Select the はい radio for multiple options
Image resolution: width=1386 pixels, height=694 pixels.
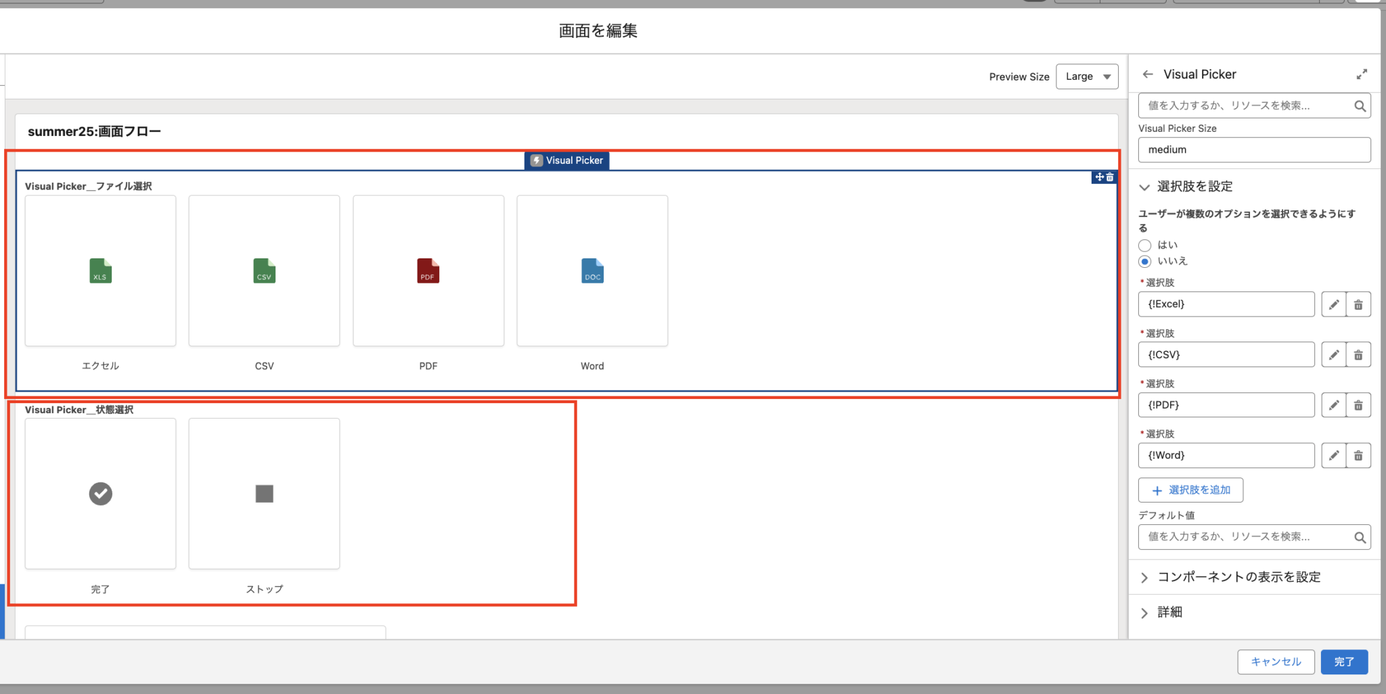[1145, 245]
